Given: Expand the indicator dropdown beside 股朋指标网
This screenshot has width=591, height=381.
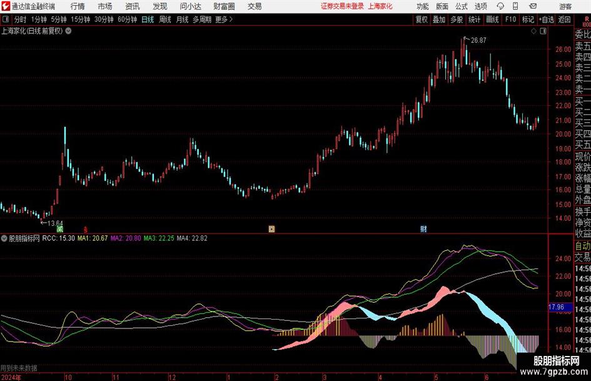Looking at the screenshot, I should coord(4,238).
